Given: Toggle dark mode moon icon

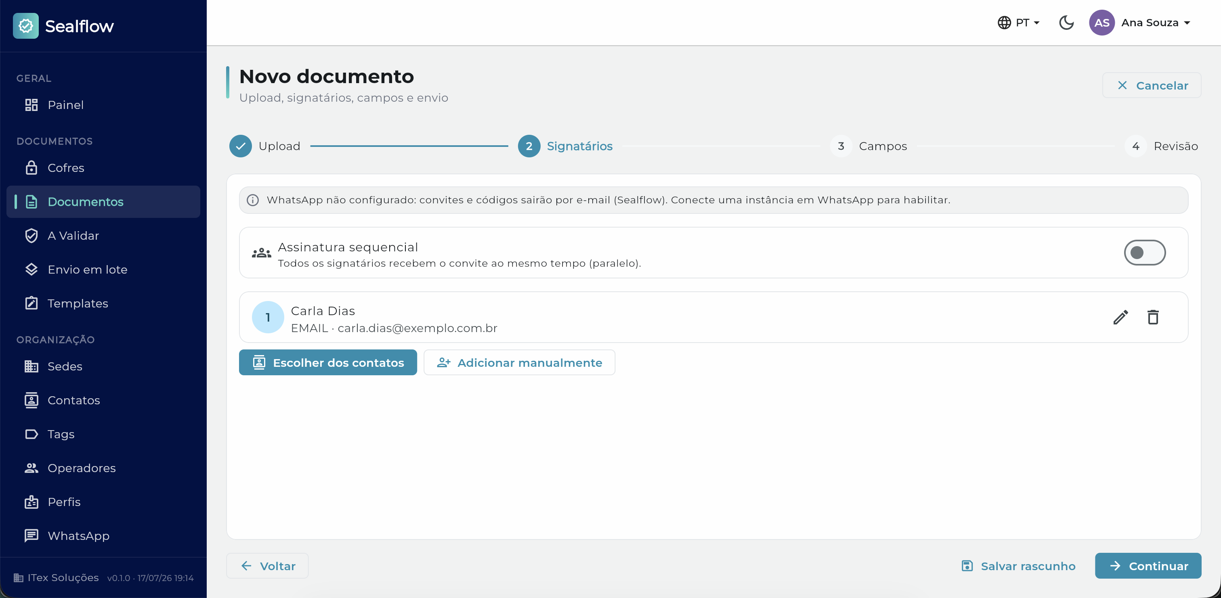Looking at the screenshot, I should tap(1066, 23).
